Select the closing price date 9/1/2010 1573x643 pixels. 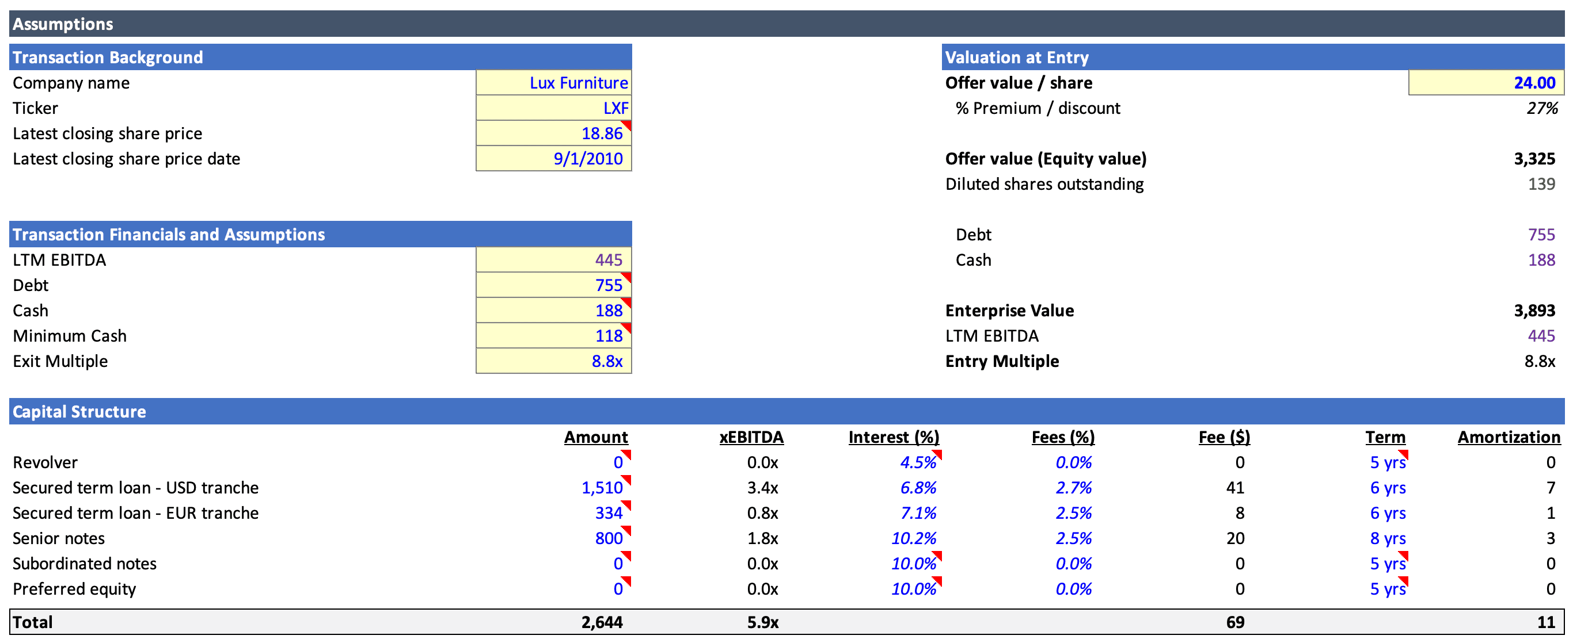(x=587, y=159)
